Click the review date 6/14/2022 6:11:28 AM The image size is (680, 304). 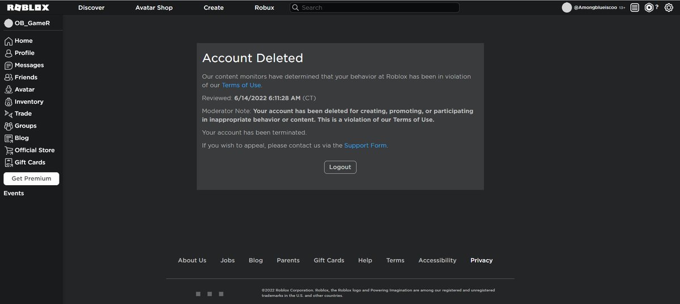267,98
